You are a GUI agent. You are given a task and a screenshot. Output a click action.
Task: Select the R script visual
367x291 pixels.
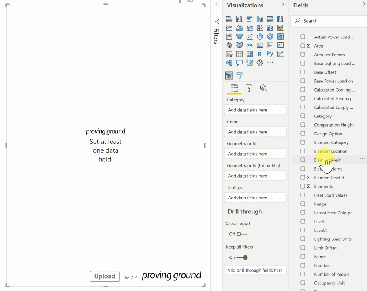tap(259, 54)
